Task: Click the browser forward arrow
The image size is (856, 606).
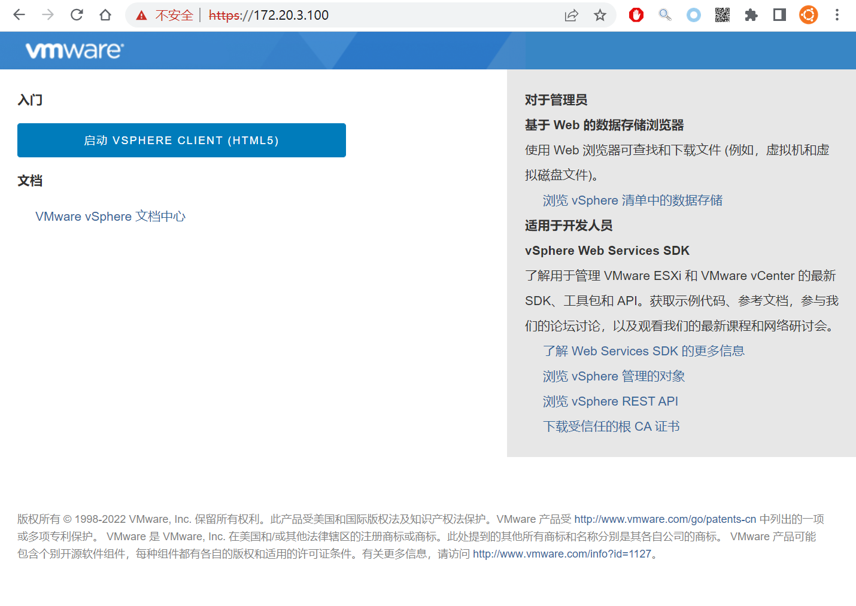Action: (x=48, y=15)
